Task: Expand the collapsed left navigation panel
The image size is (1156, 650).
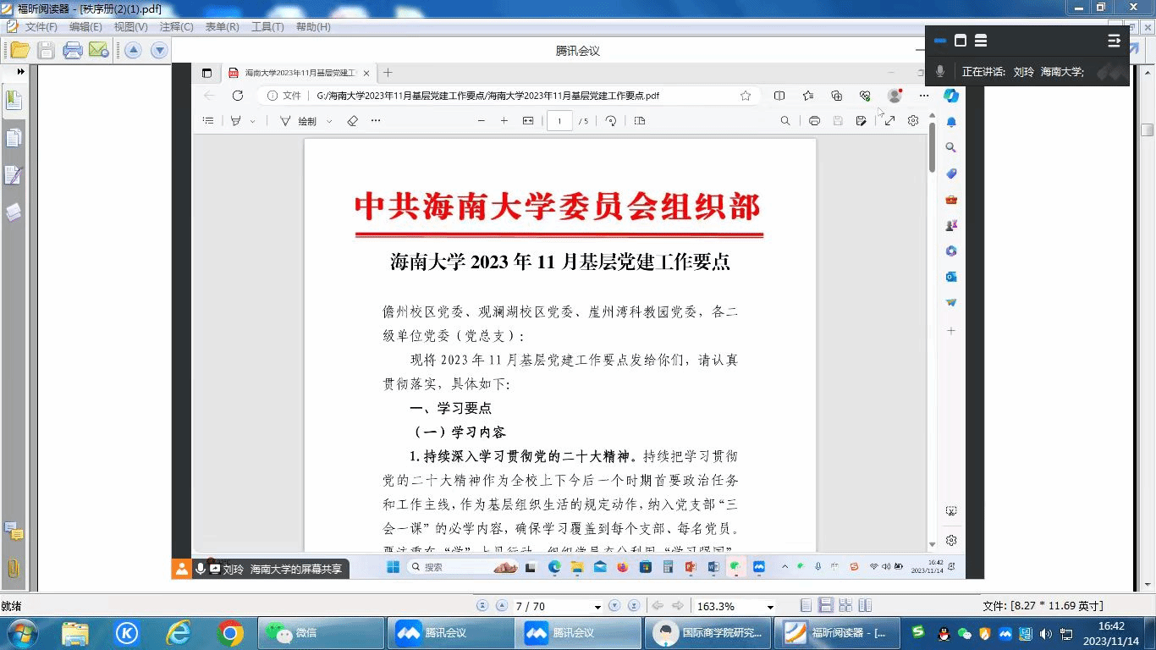Action: (x=20, y=72)
